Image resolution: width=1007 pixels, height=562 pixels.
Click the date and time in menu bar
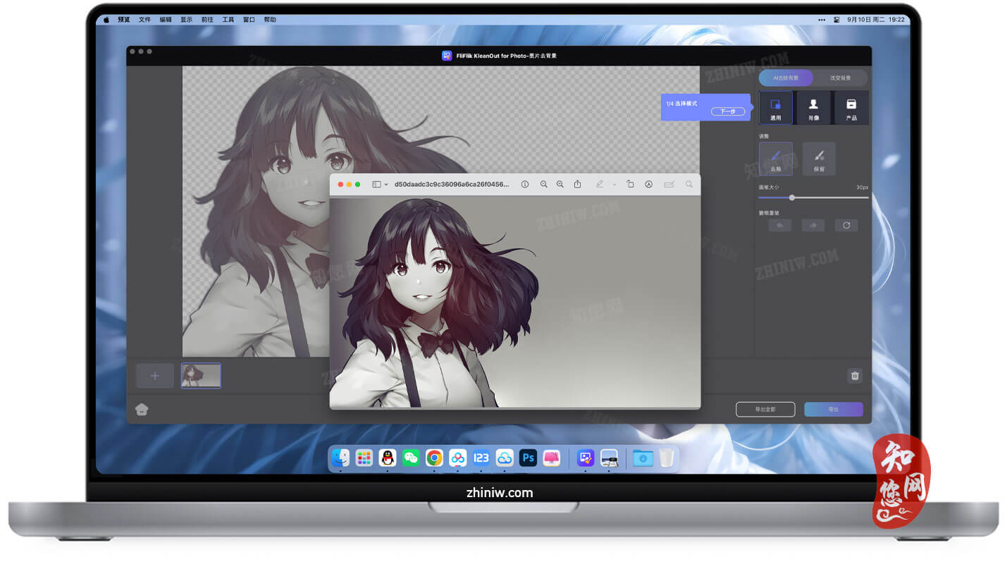(x=877, y=20)
